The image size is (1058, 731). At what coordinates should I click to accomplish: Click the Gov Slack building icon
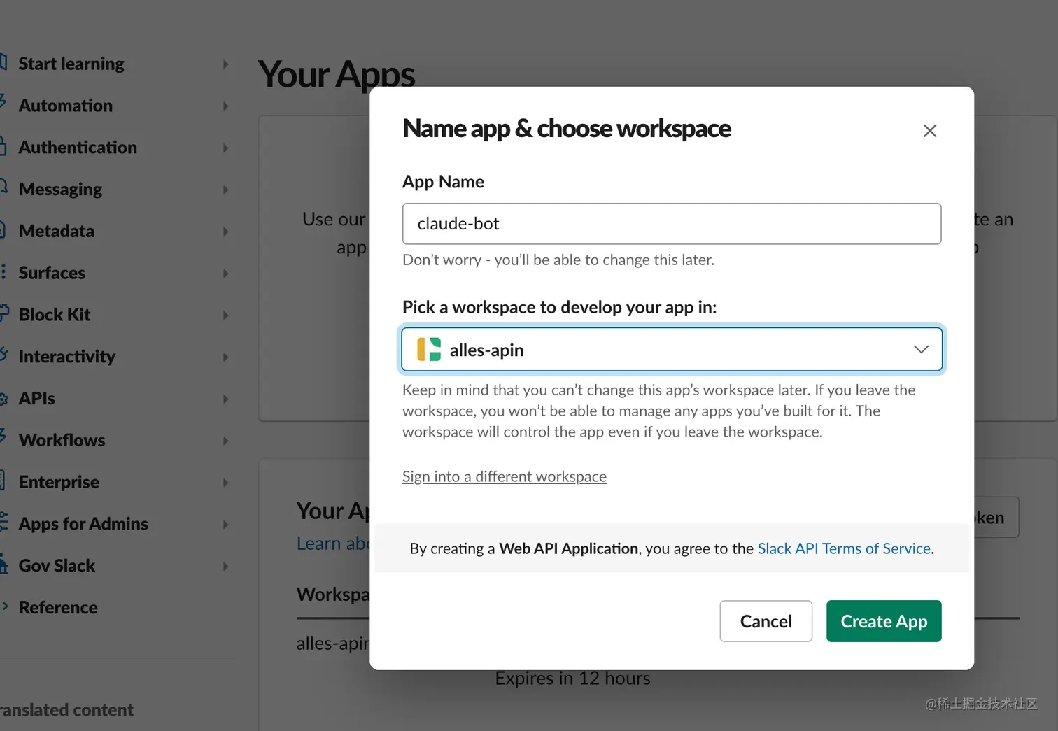pyautogui.click(x=3, y=565)
